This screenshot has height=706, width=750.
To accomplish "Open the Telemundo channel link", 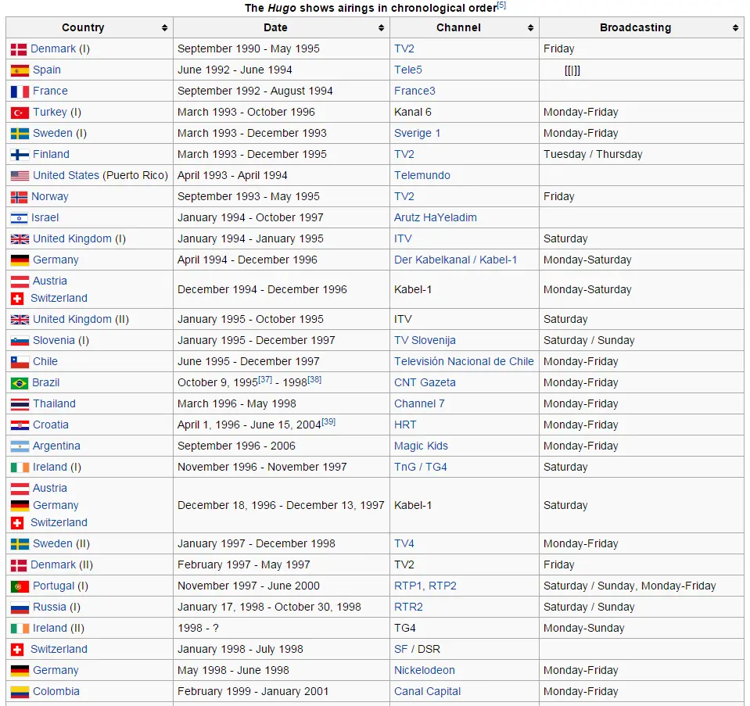I will click(422, 175).
